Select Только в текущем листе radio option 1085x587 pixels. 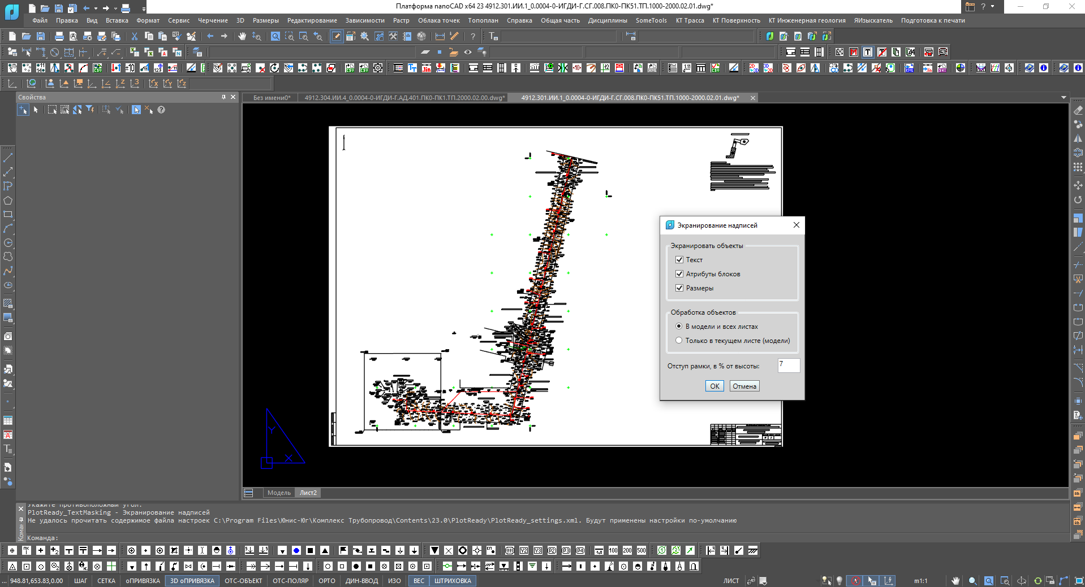679,341
